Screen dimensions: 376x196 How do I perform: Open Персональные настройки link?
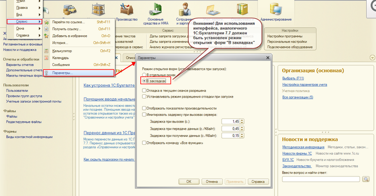coord(287,41)
